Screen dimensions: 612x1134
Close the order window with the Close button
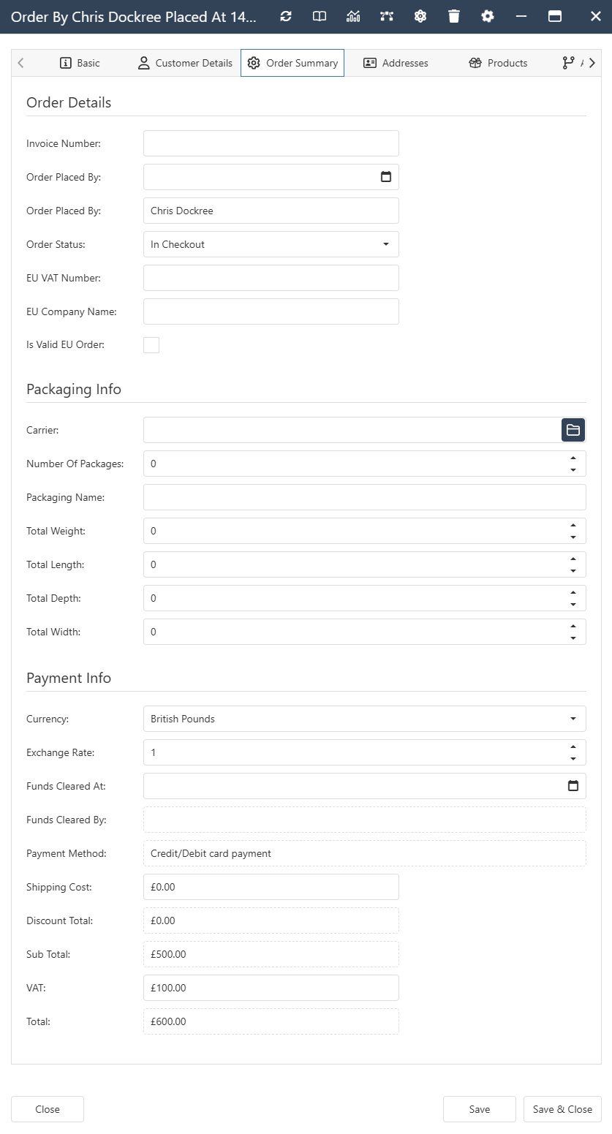47,1109
